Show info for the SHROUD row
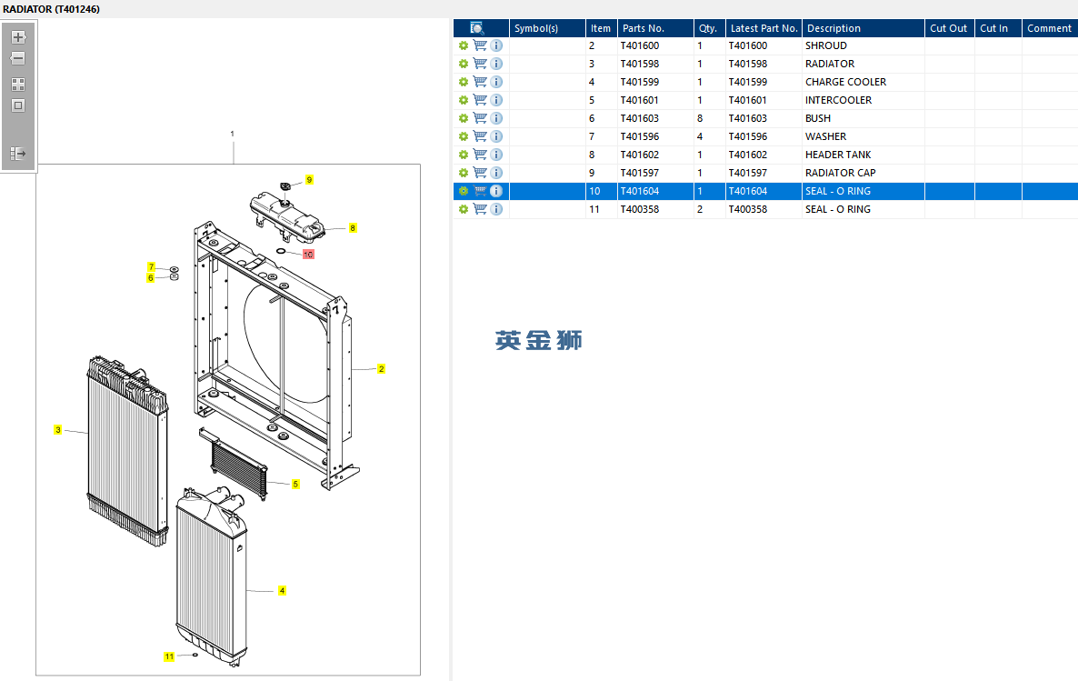1078x681 pixels. [496, 45]
